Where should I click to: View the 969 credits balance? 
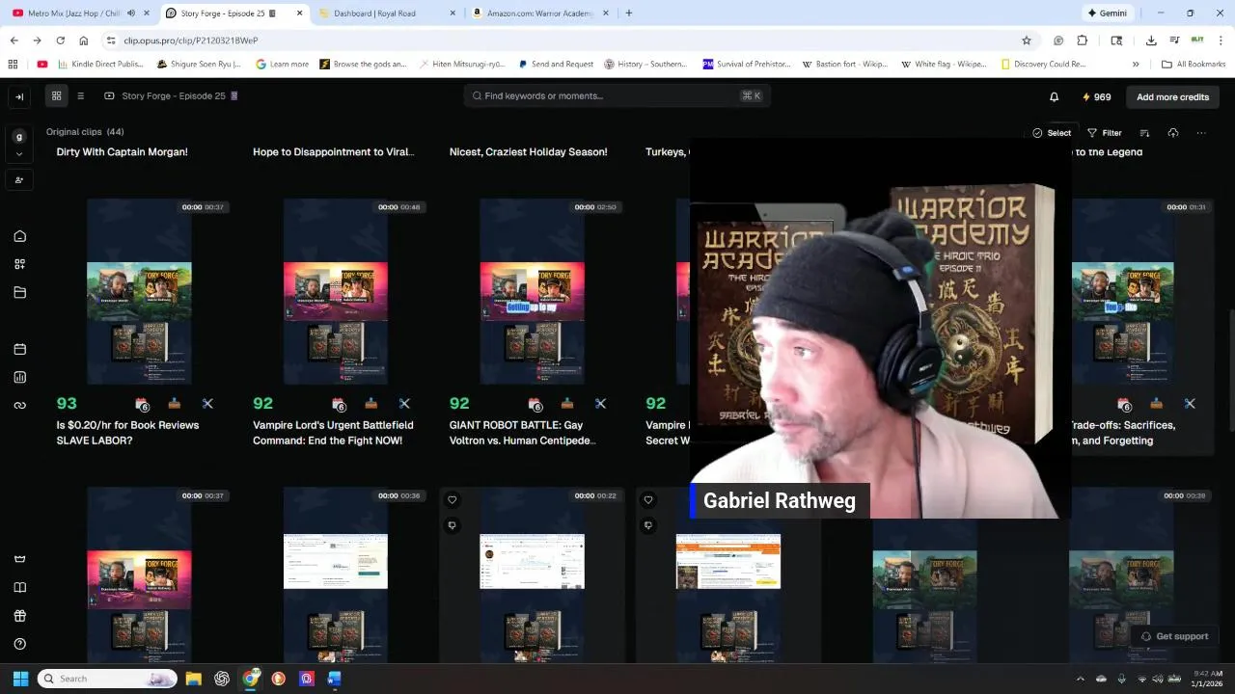point(1096,97)
